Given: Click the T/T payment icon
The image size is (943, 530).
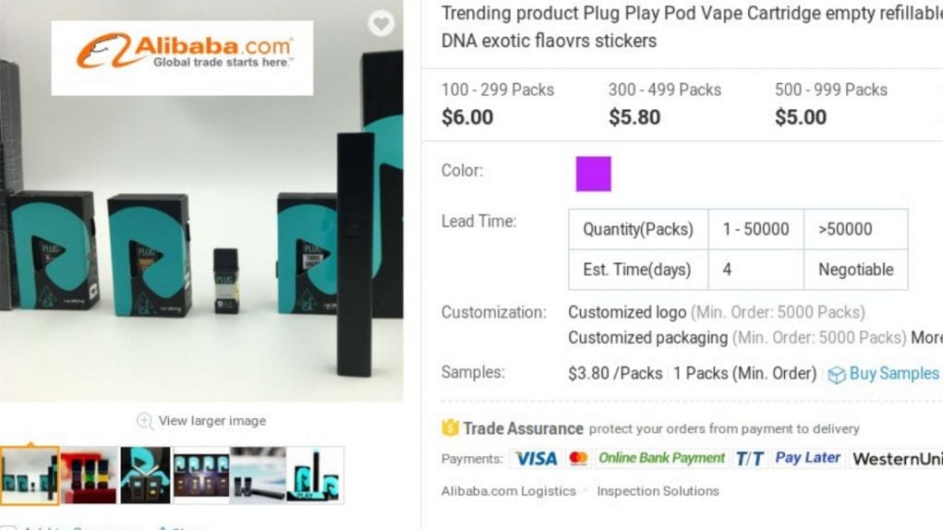Looking at the screenshot, I should pyautogui.click(x=749, y=458).
